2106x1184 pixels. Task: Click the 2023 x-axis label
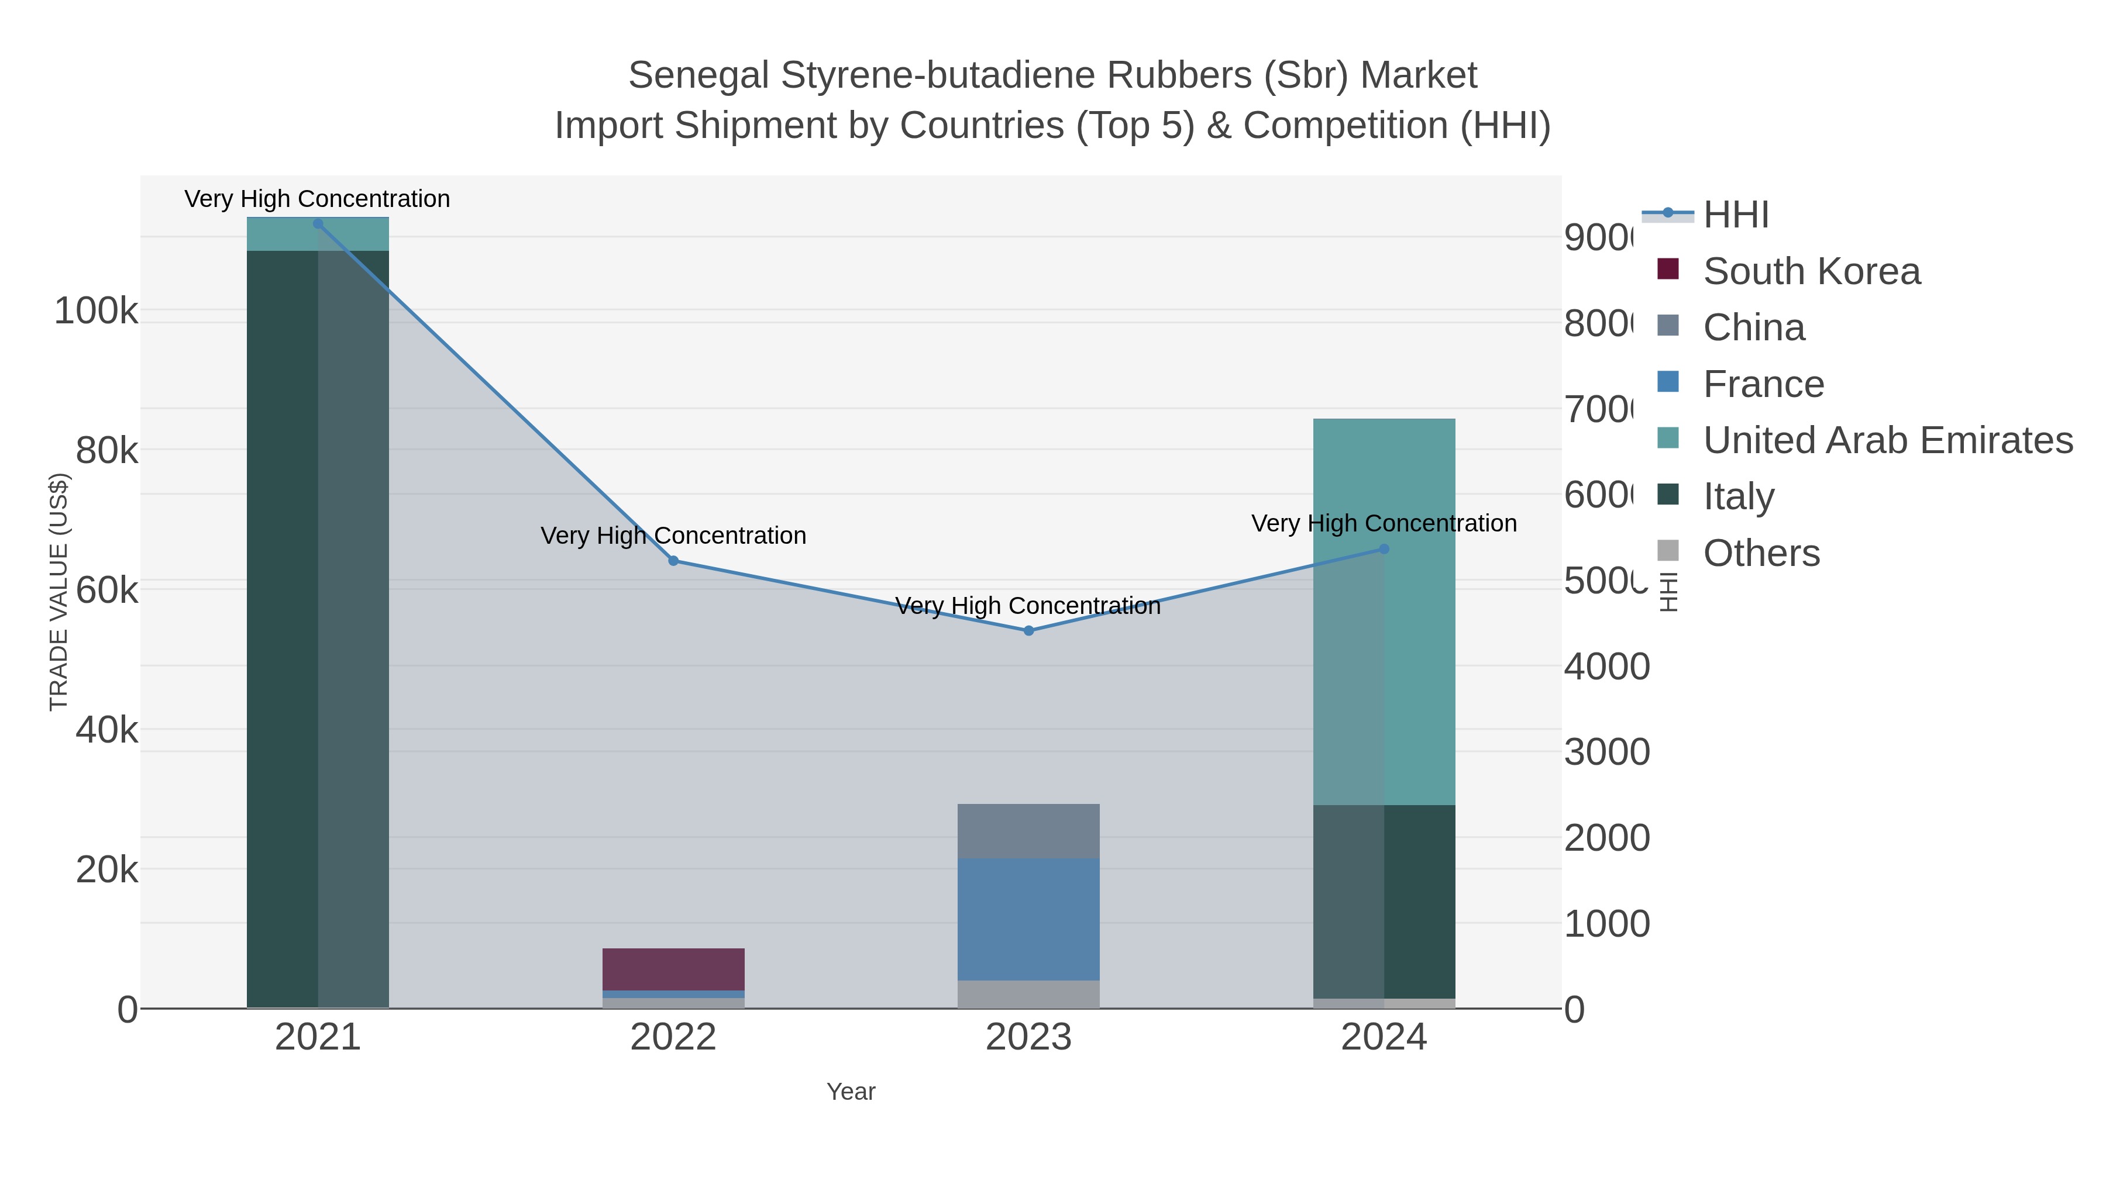1028,1038
